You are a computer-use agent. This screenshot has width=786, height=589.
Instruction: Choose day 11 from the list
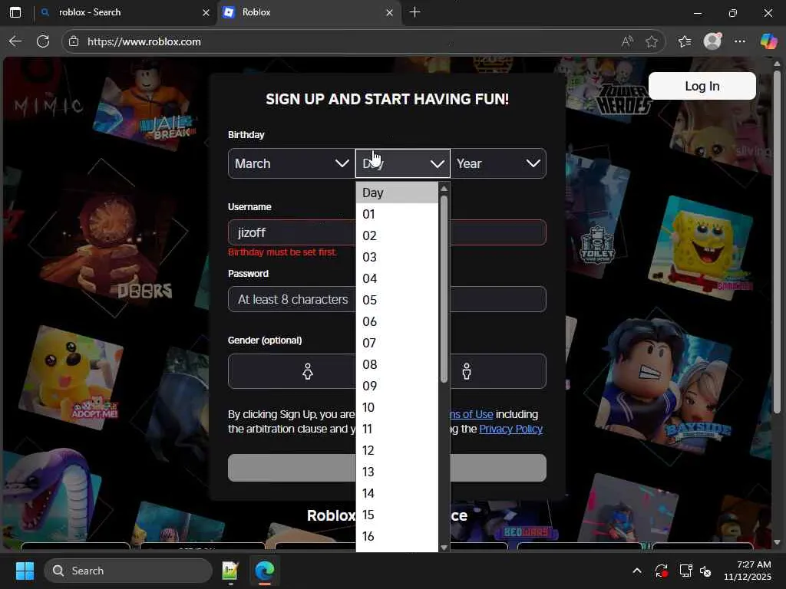click(397, 429)
